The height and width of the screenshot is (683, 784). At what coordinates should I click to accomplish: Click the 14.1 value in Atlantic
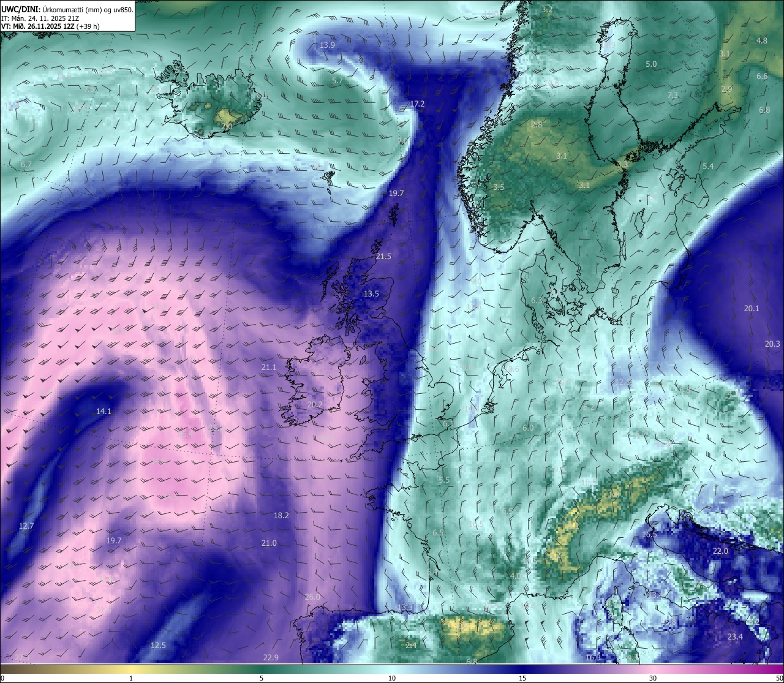(104, 412)
